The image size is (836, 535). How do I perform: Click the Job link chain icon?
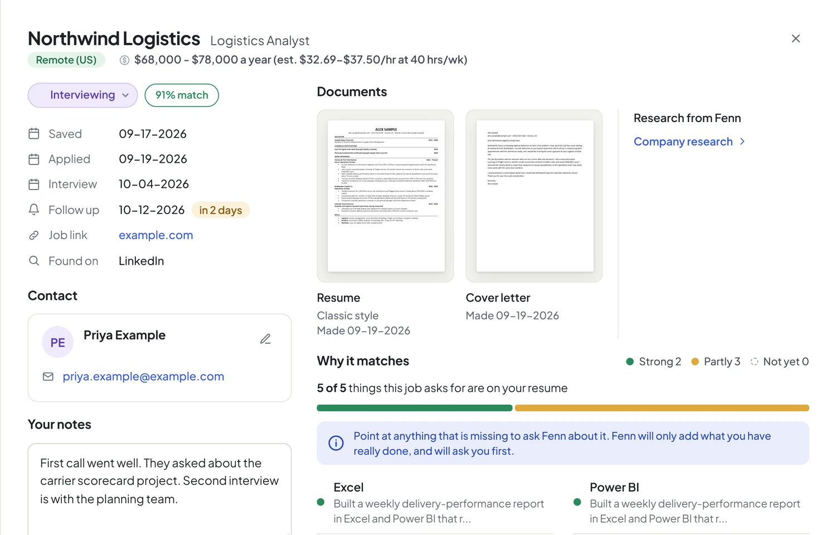pos(34,235)
